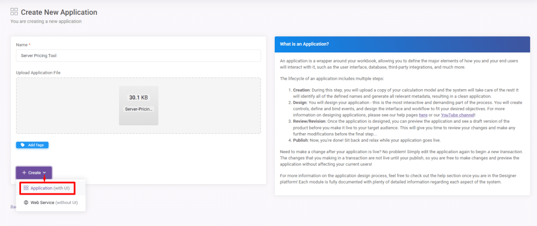Click the grid icon next to Application option

[26, 188]
